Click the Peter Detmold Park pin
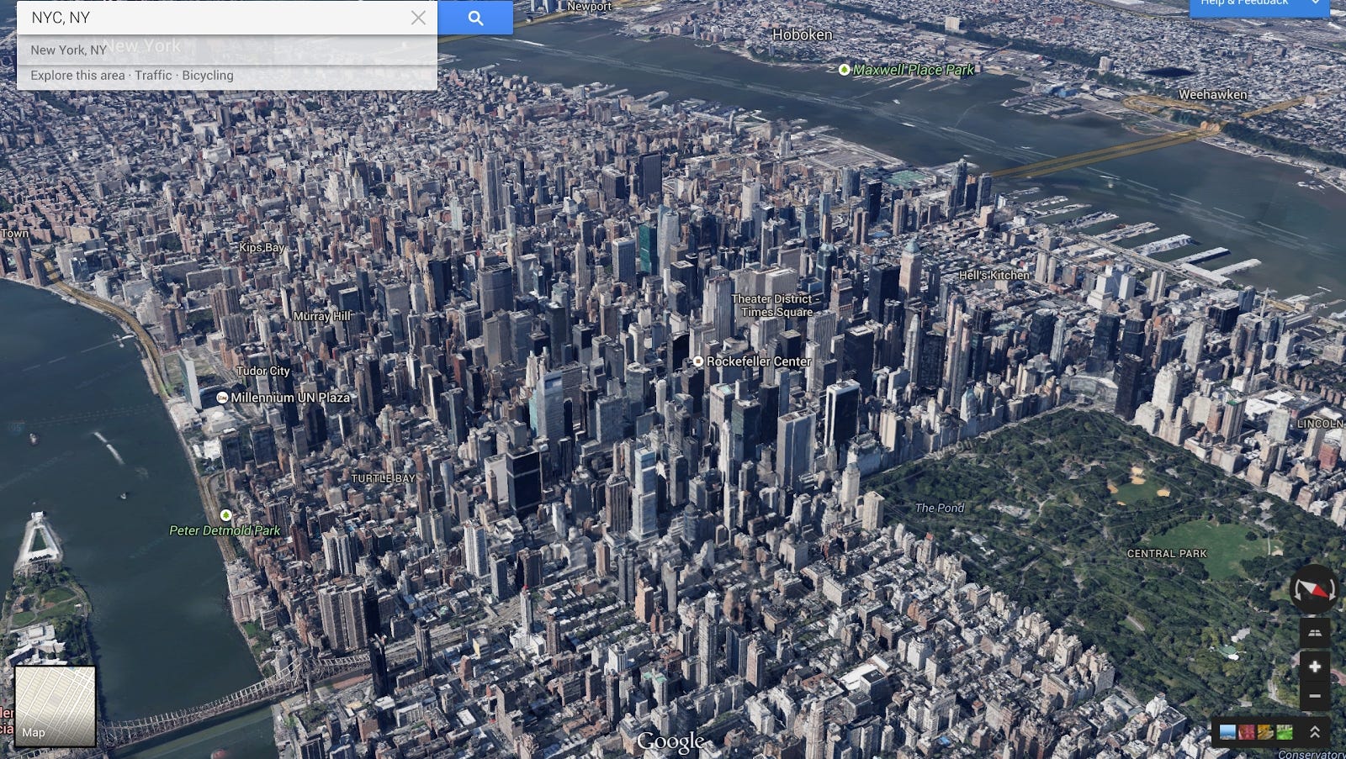 (x=225, y=514)
